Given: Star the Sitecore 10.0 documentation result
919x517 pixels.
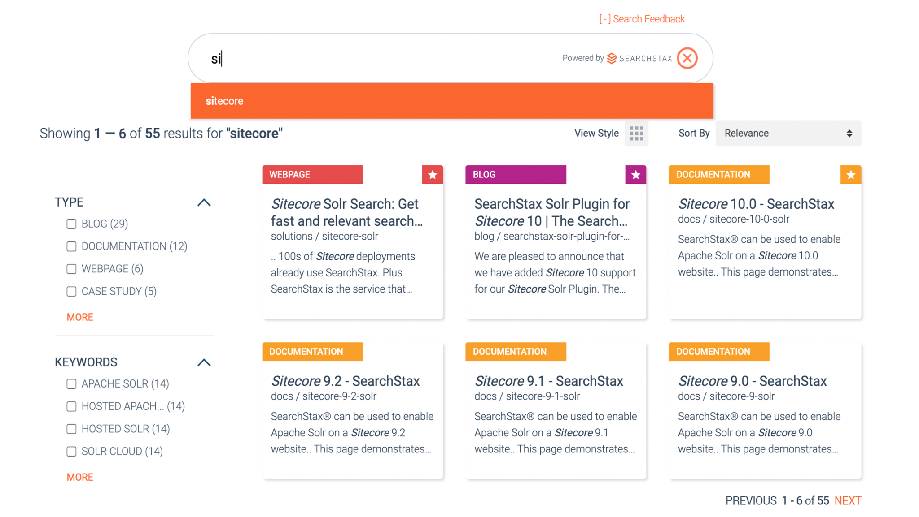Looking at the screenshot, I should 850,175.
